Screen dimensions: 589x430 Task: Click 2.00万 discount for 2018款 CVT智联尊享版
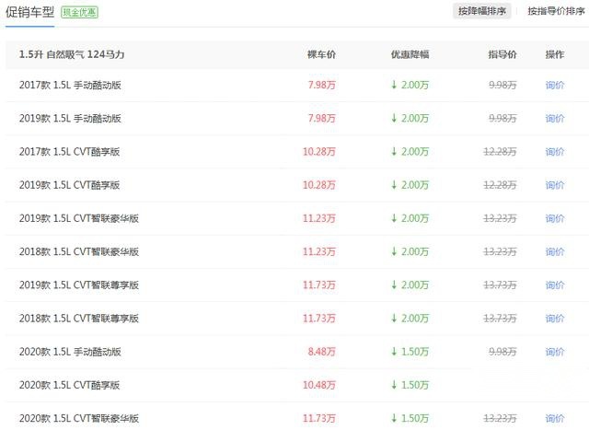[410, 319]
